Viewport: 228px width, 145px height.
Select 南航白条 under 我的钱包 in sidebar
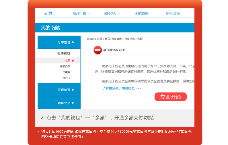(x=65, y=66)
